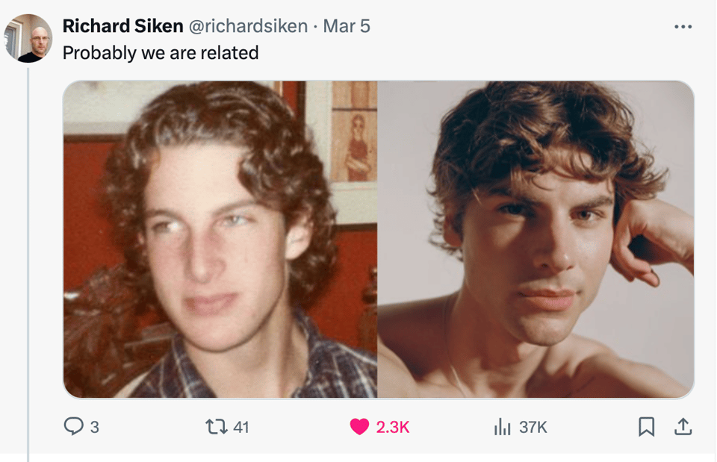This screenshot has width=717, height=462.
Task: Click the 2.3K likes count
Action: tap(392, 427)
